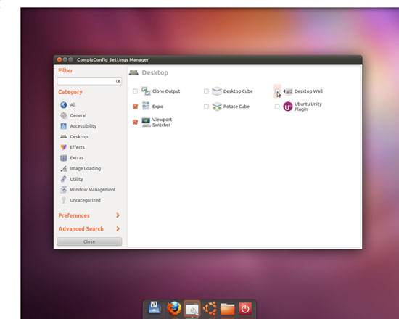399x319 pixels.
Task: Open the Desktop Wall plugin icon
Action: pyautogui.click(x=288, y=91)
